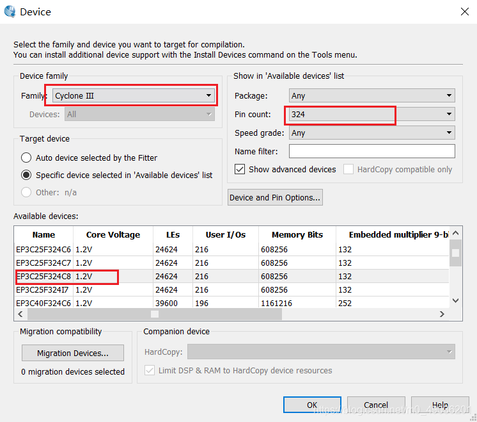Open Help for the Device dialog

coord(440,405)
